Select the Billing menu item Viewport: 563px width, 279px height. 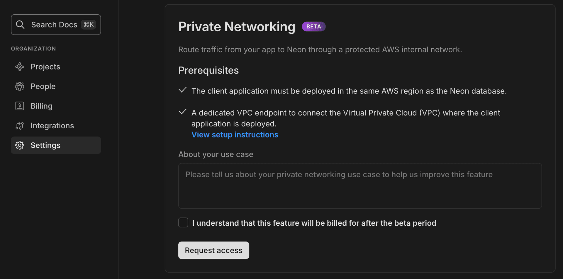coord(41,106)
